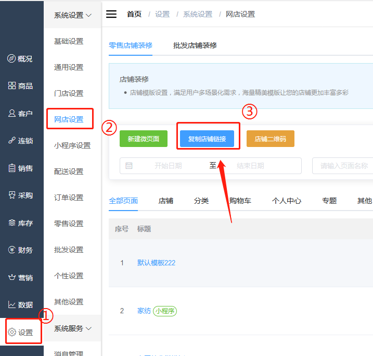The height and width of the screenshot is (356, 373).
Task: Open the 商品 products section
Action: (20, 86)
